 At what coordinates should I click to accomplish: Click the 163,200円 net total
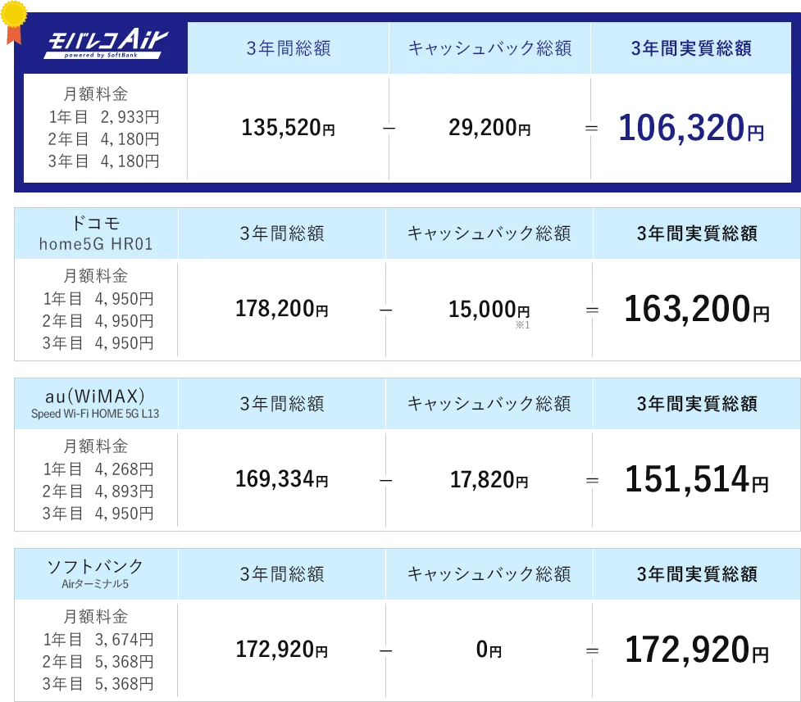tap(696, 310)
